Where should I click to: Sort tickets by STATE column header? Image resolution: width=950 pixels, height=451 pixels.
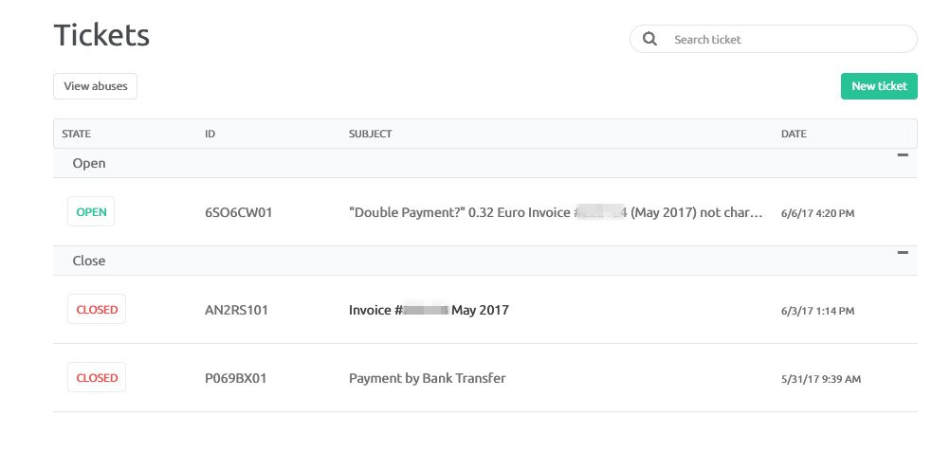tap(77, 134)
